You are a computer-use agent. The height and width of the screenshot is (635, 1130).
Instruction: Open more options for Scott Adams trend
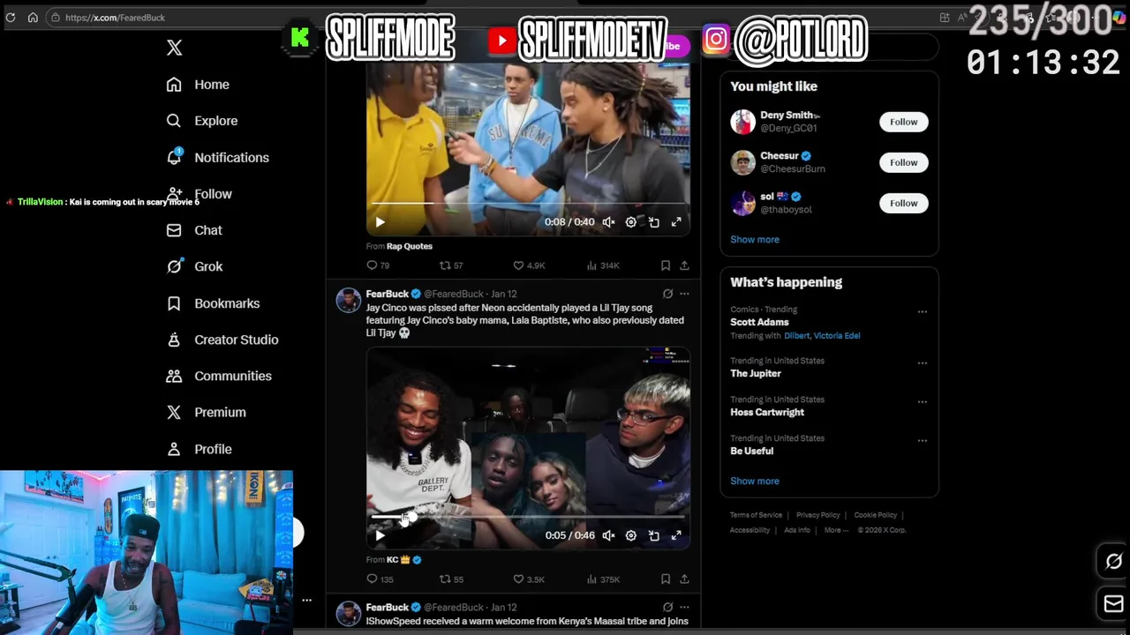922,311
